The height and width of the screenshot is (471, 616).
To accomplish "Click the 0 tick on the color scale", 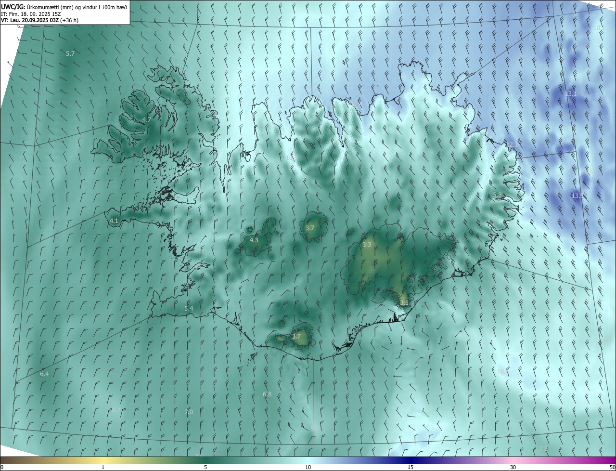I will 2,467.
